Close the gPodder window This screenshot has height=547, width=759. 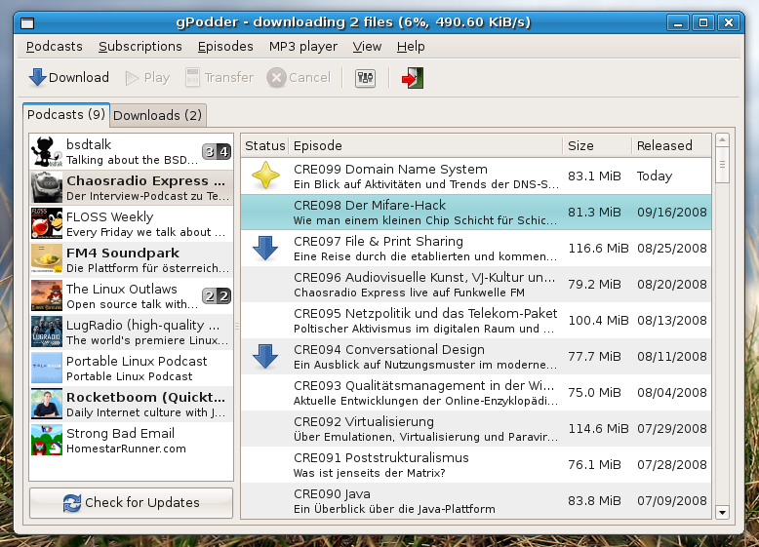[x=729, y=22]
